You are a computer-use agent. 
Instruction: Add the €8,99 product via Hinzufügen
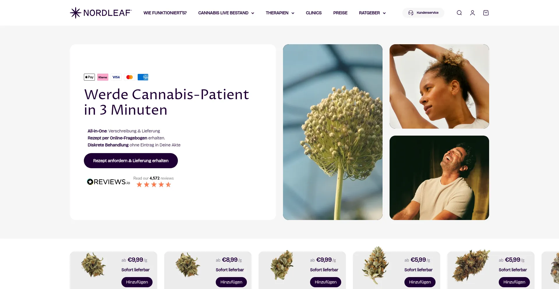coord(231,282)
